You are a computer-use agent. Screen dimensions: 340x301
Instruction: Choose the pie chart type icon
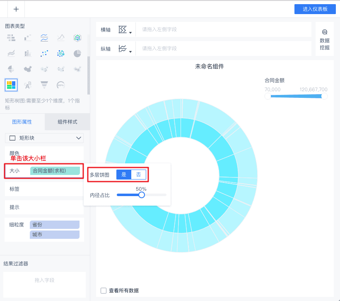pos(77,53)
